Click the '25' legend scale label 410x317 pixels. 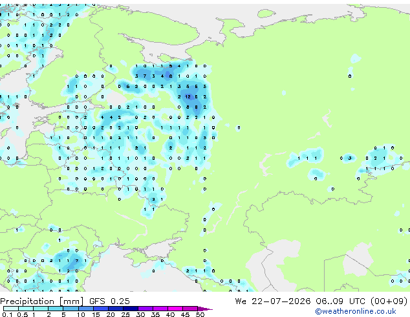click(125, 314)
